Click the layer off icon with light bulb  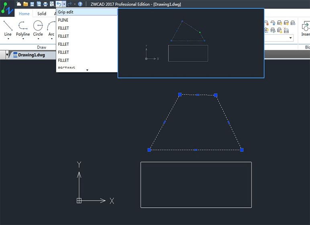pos(279,23)
